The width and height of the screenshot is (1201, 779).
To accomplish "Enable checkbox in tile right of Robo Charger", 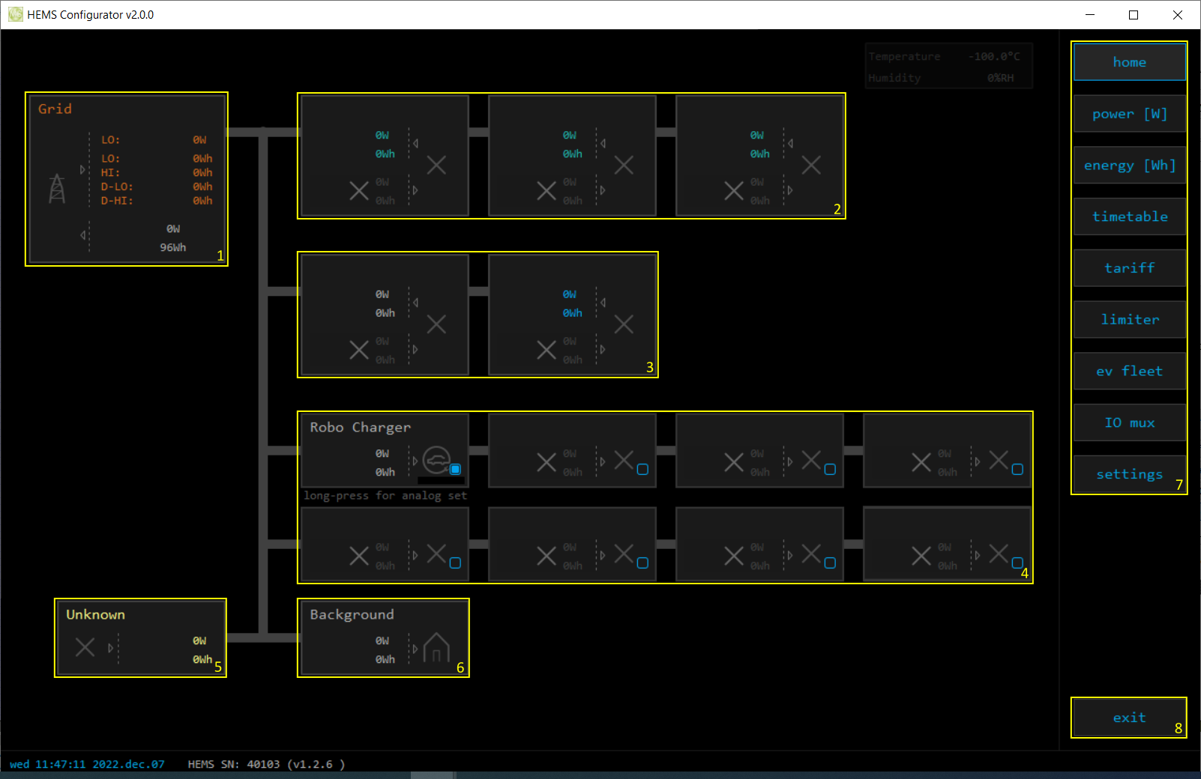I will click(x=642, y=470).
